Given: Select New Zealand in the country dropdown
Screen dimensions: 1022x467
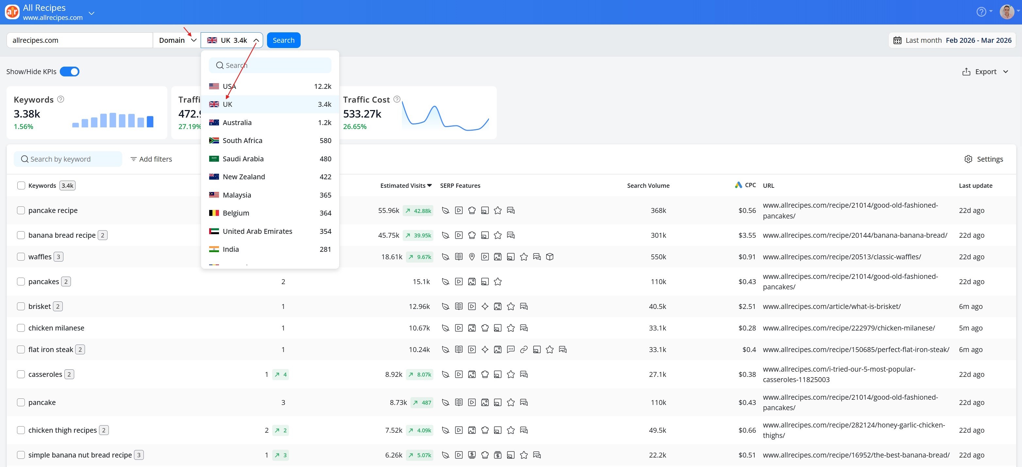Looking at the screenshot, I should click(270, 177).
